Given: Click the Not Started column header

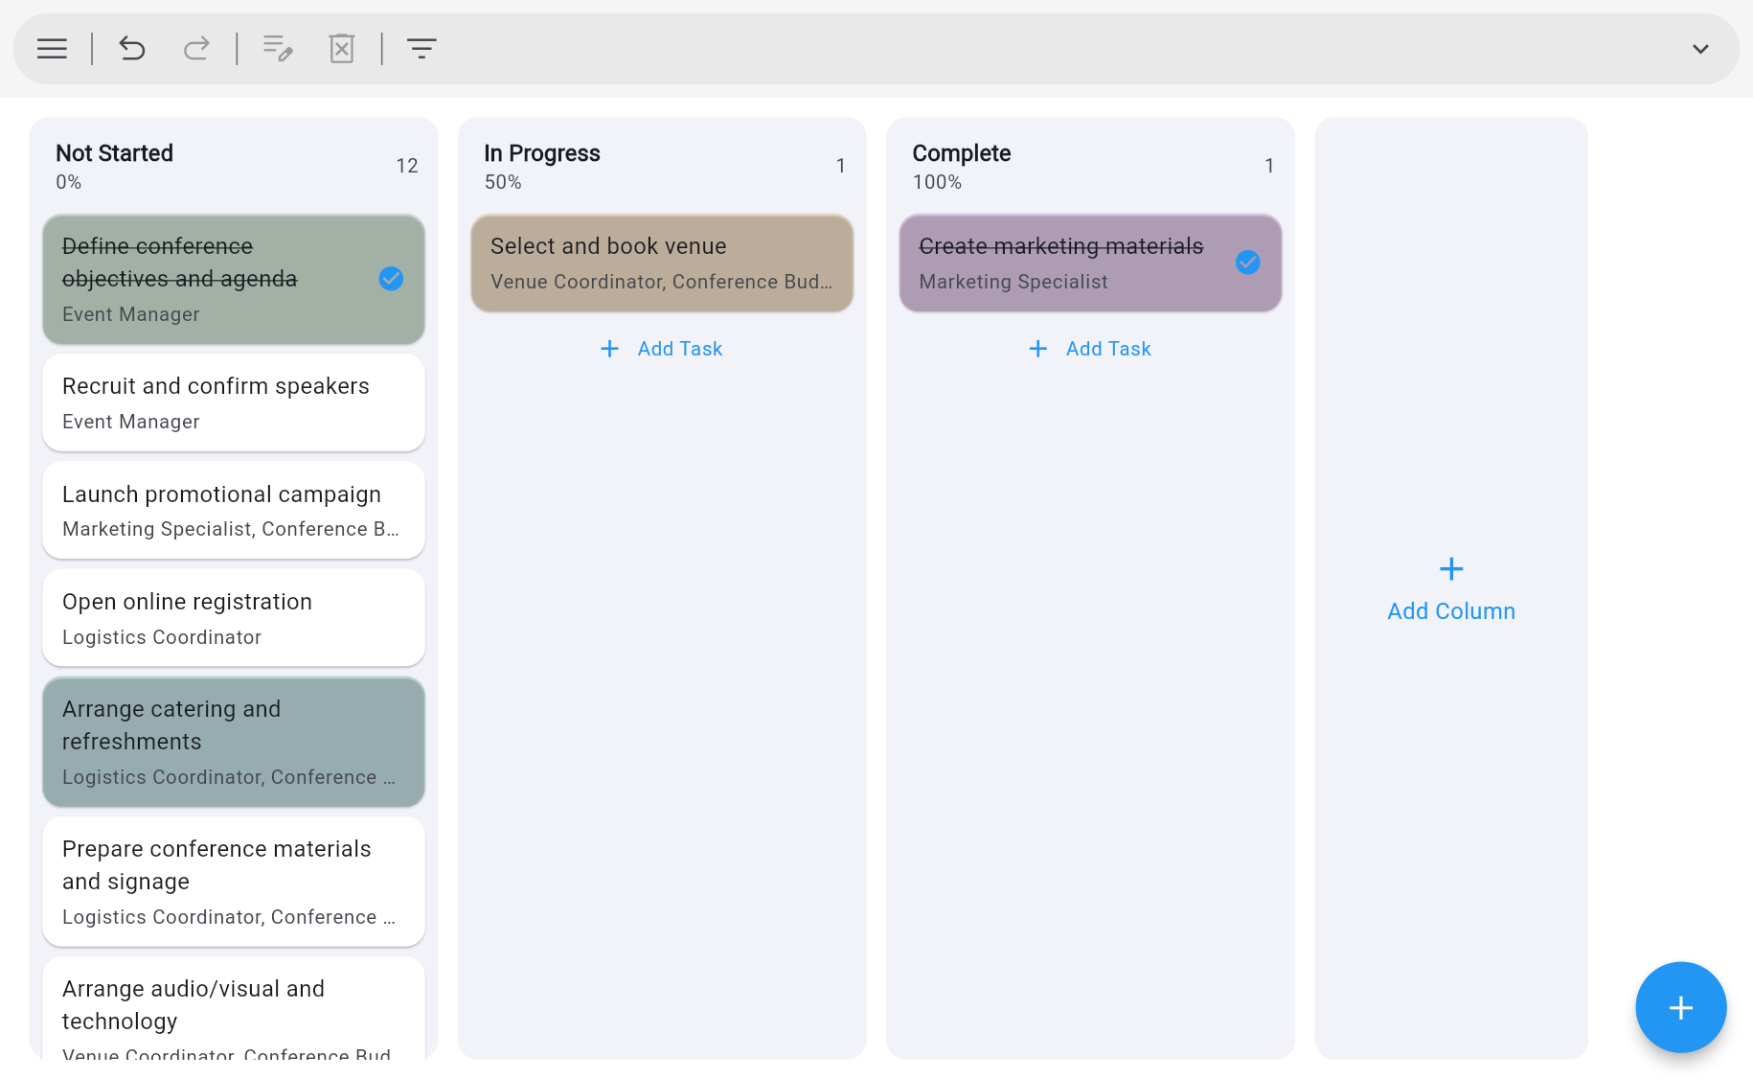Looking at the screenshot, I should click(x=114, y=153).
